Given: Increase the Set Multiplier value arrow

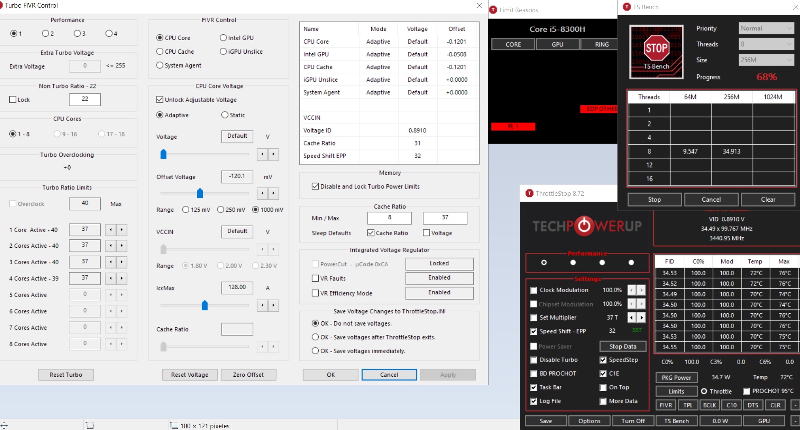Looking at the screenshot, I should (642, 318).
